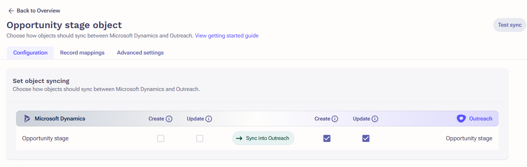Click the Create label under Microsoft Dynamics
The width and height of the screenshot is (527, 167).
point(156,119)
